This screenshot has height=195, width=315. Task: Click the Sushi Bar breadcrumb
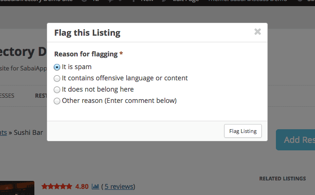click(x=28, y=133)
